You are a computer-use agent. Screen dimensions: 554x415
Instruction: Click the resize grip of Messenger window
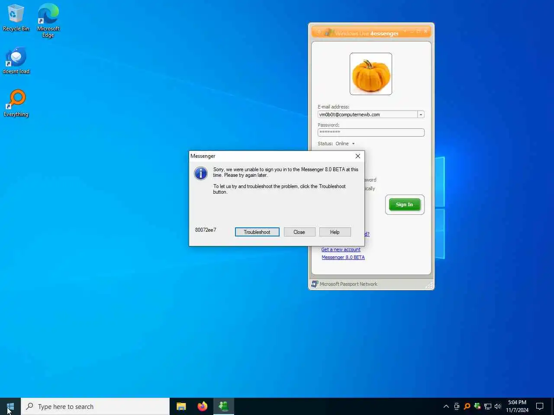(429, 285)
